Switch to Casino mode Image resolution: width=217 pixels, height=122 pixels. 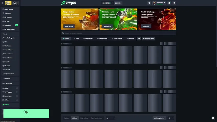8,3
